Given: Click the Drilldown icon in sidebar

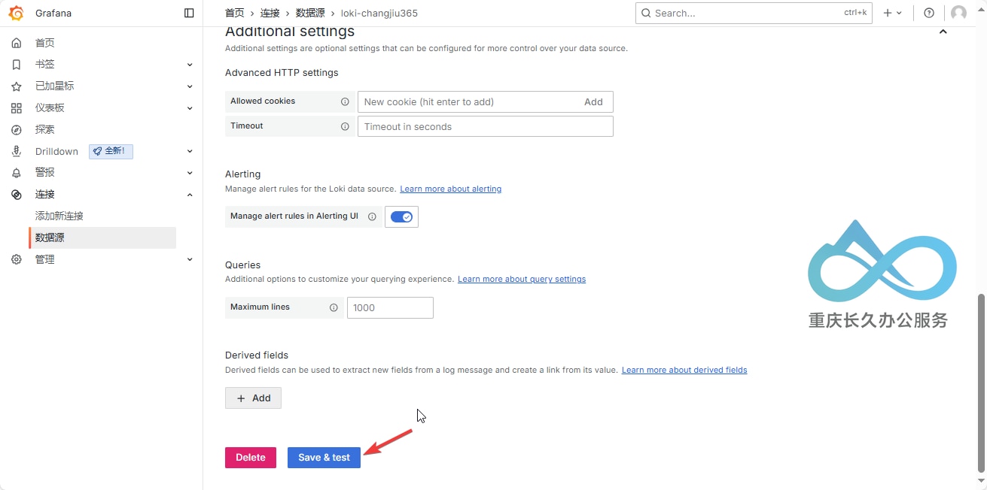Looking at the screenshot, I should (17, 151).
